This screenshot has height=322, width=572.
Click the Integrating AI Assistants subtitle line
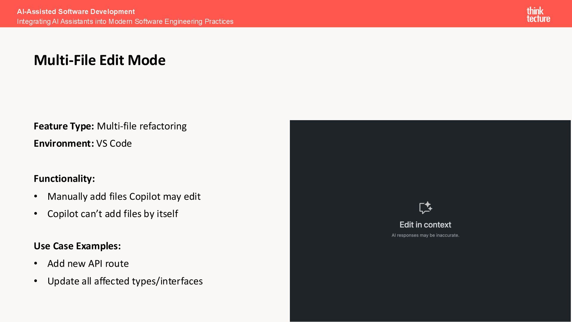[x=125, y=21]
